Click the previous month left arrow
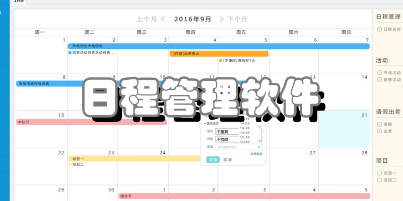The width and height of the screenshot is (403, 201). (x=163, y=20)
